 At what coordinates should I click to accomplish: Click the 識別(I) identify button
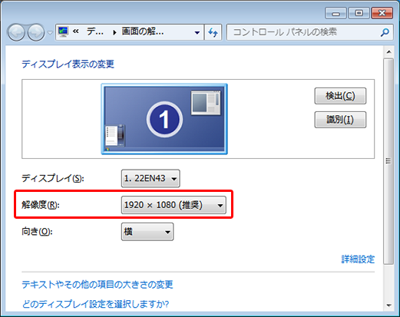340,120
